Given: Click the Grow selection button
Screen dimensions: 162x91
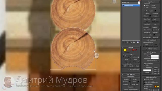Looking at the screenshot, I should pos(135,59).
